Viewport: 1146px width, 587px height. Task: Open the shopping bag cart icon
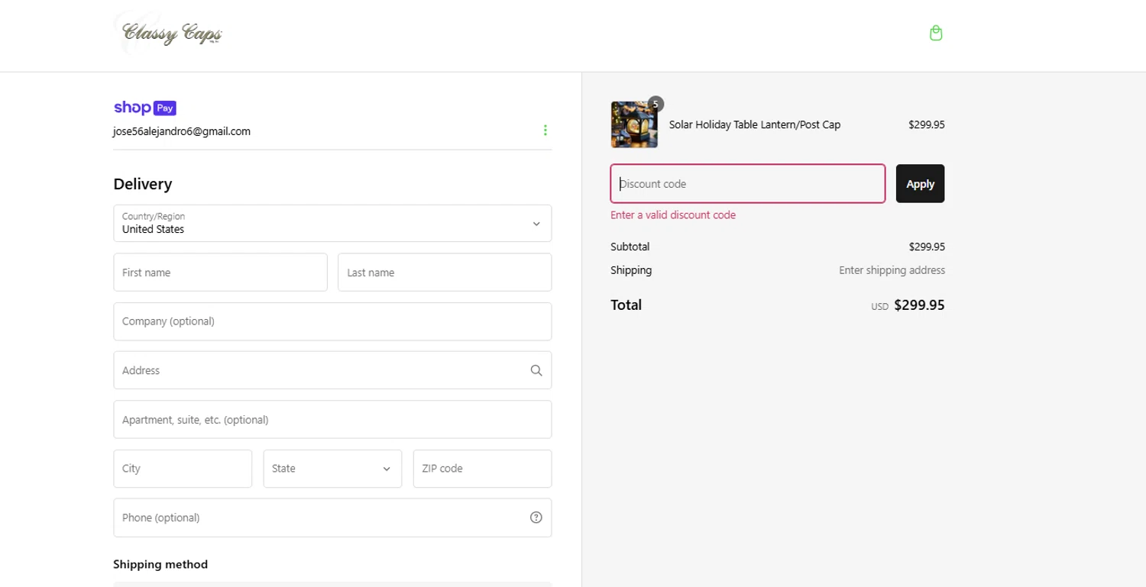(x=936, y=33)
